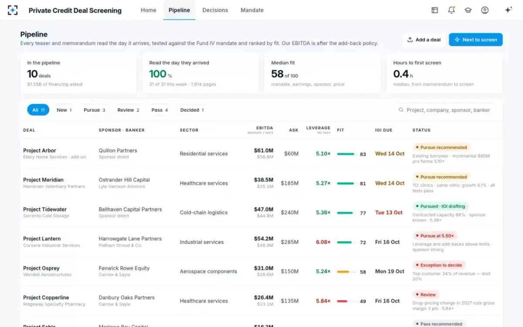Click the LEVERAGE column header
Viewport: 523px width, 327px height.
[x=318, y=128]
